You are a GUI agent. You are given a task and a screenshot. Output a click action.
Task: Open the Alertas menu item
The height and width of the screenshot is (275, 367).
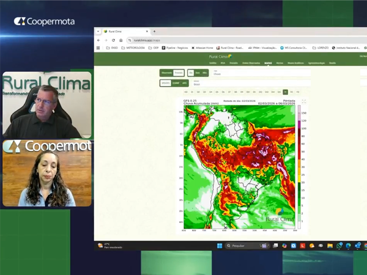(x=280, y=63)
